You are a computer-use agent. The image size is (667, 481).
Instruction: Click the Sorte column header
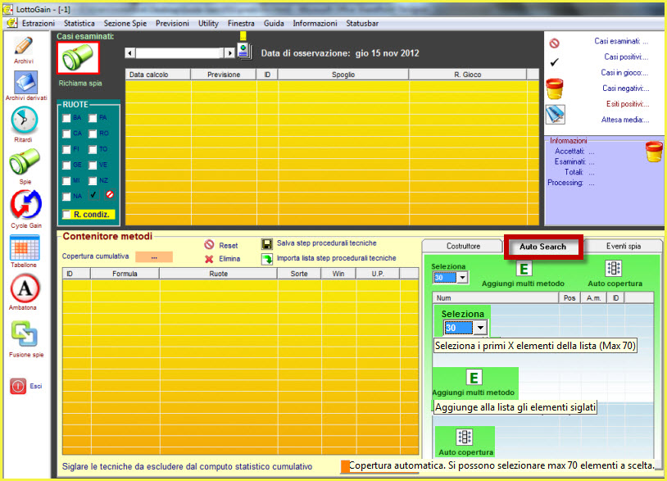coord(299,274)
